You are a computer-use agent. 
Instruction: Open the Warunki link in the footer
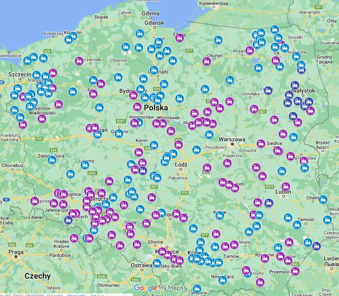[x=77, y=295]
